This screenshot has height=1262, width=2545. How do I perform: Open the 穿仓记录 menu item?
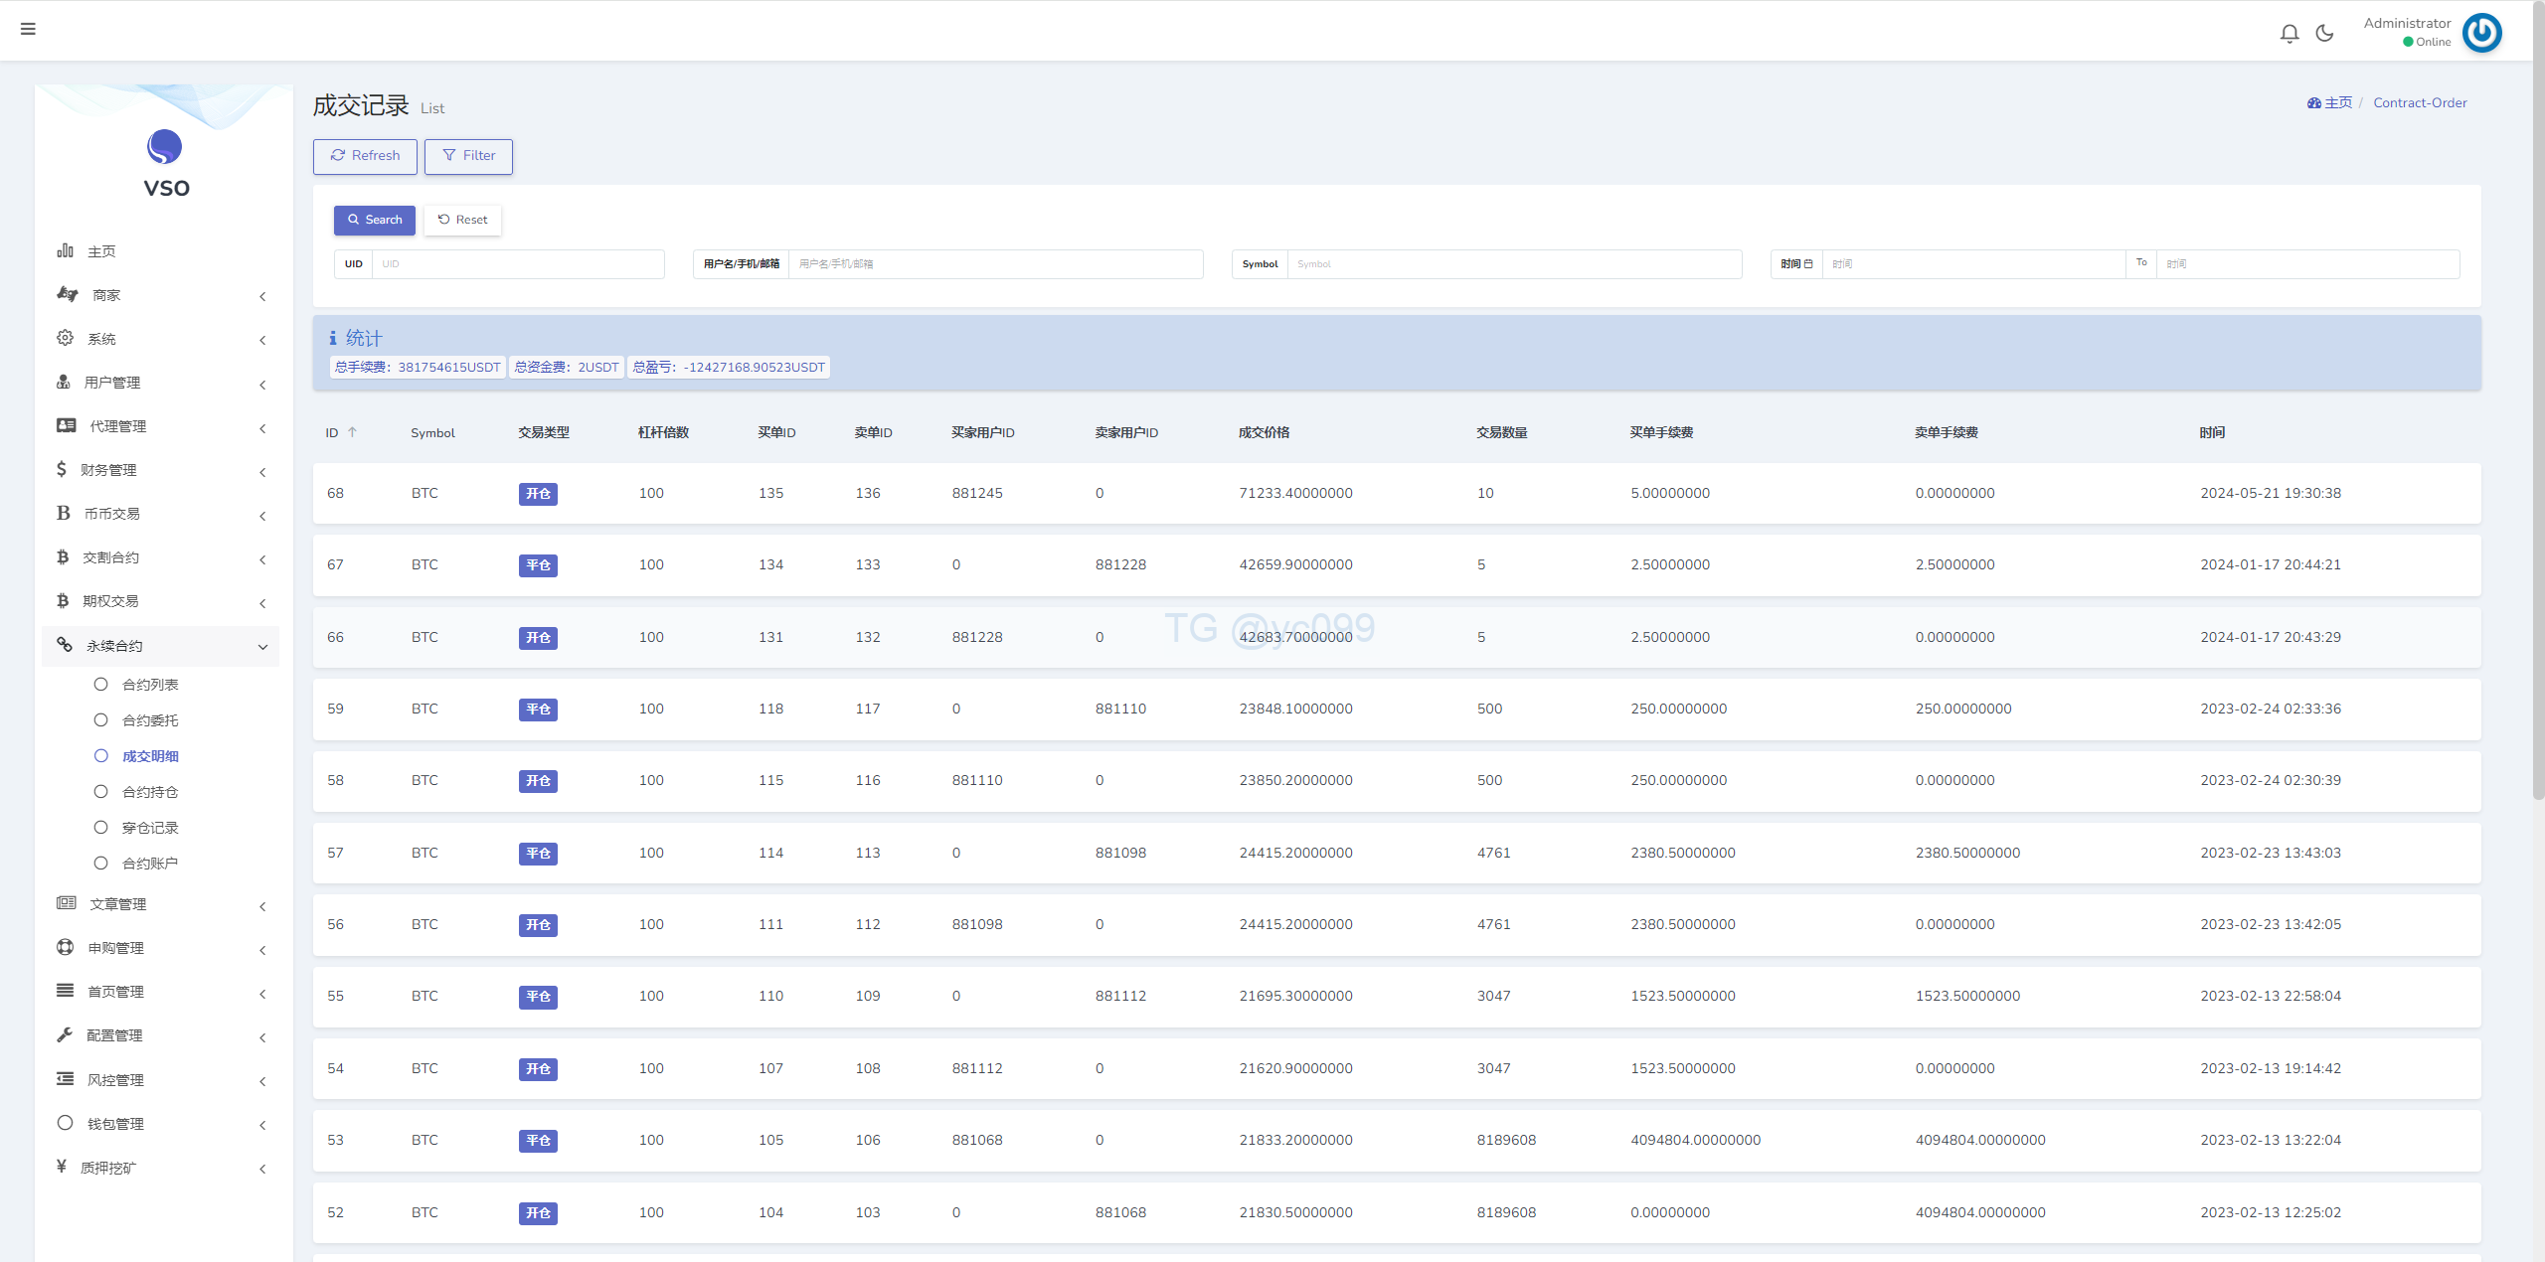pyautogui.click(x=150, y=828)
